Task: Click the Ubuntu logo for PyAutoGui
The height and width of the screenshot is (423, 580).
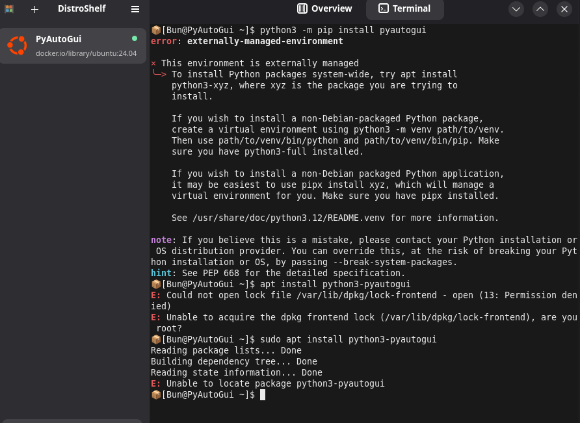Action: coord(17,46)
